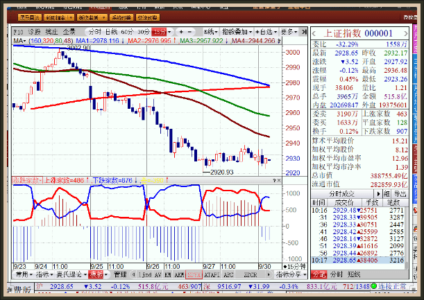
Task: Go to next stock with right arrow
Action: click(405, 34)
